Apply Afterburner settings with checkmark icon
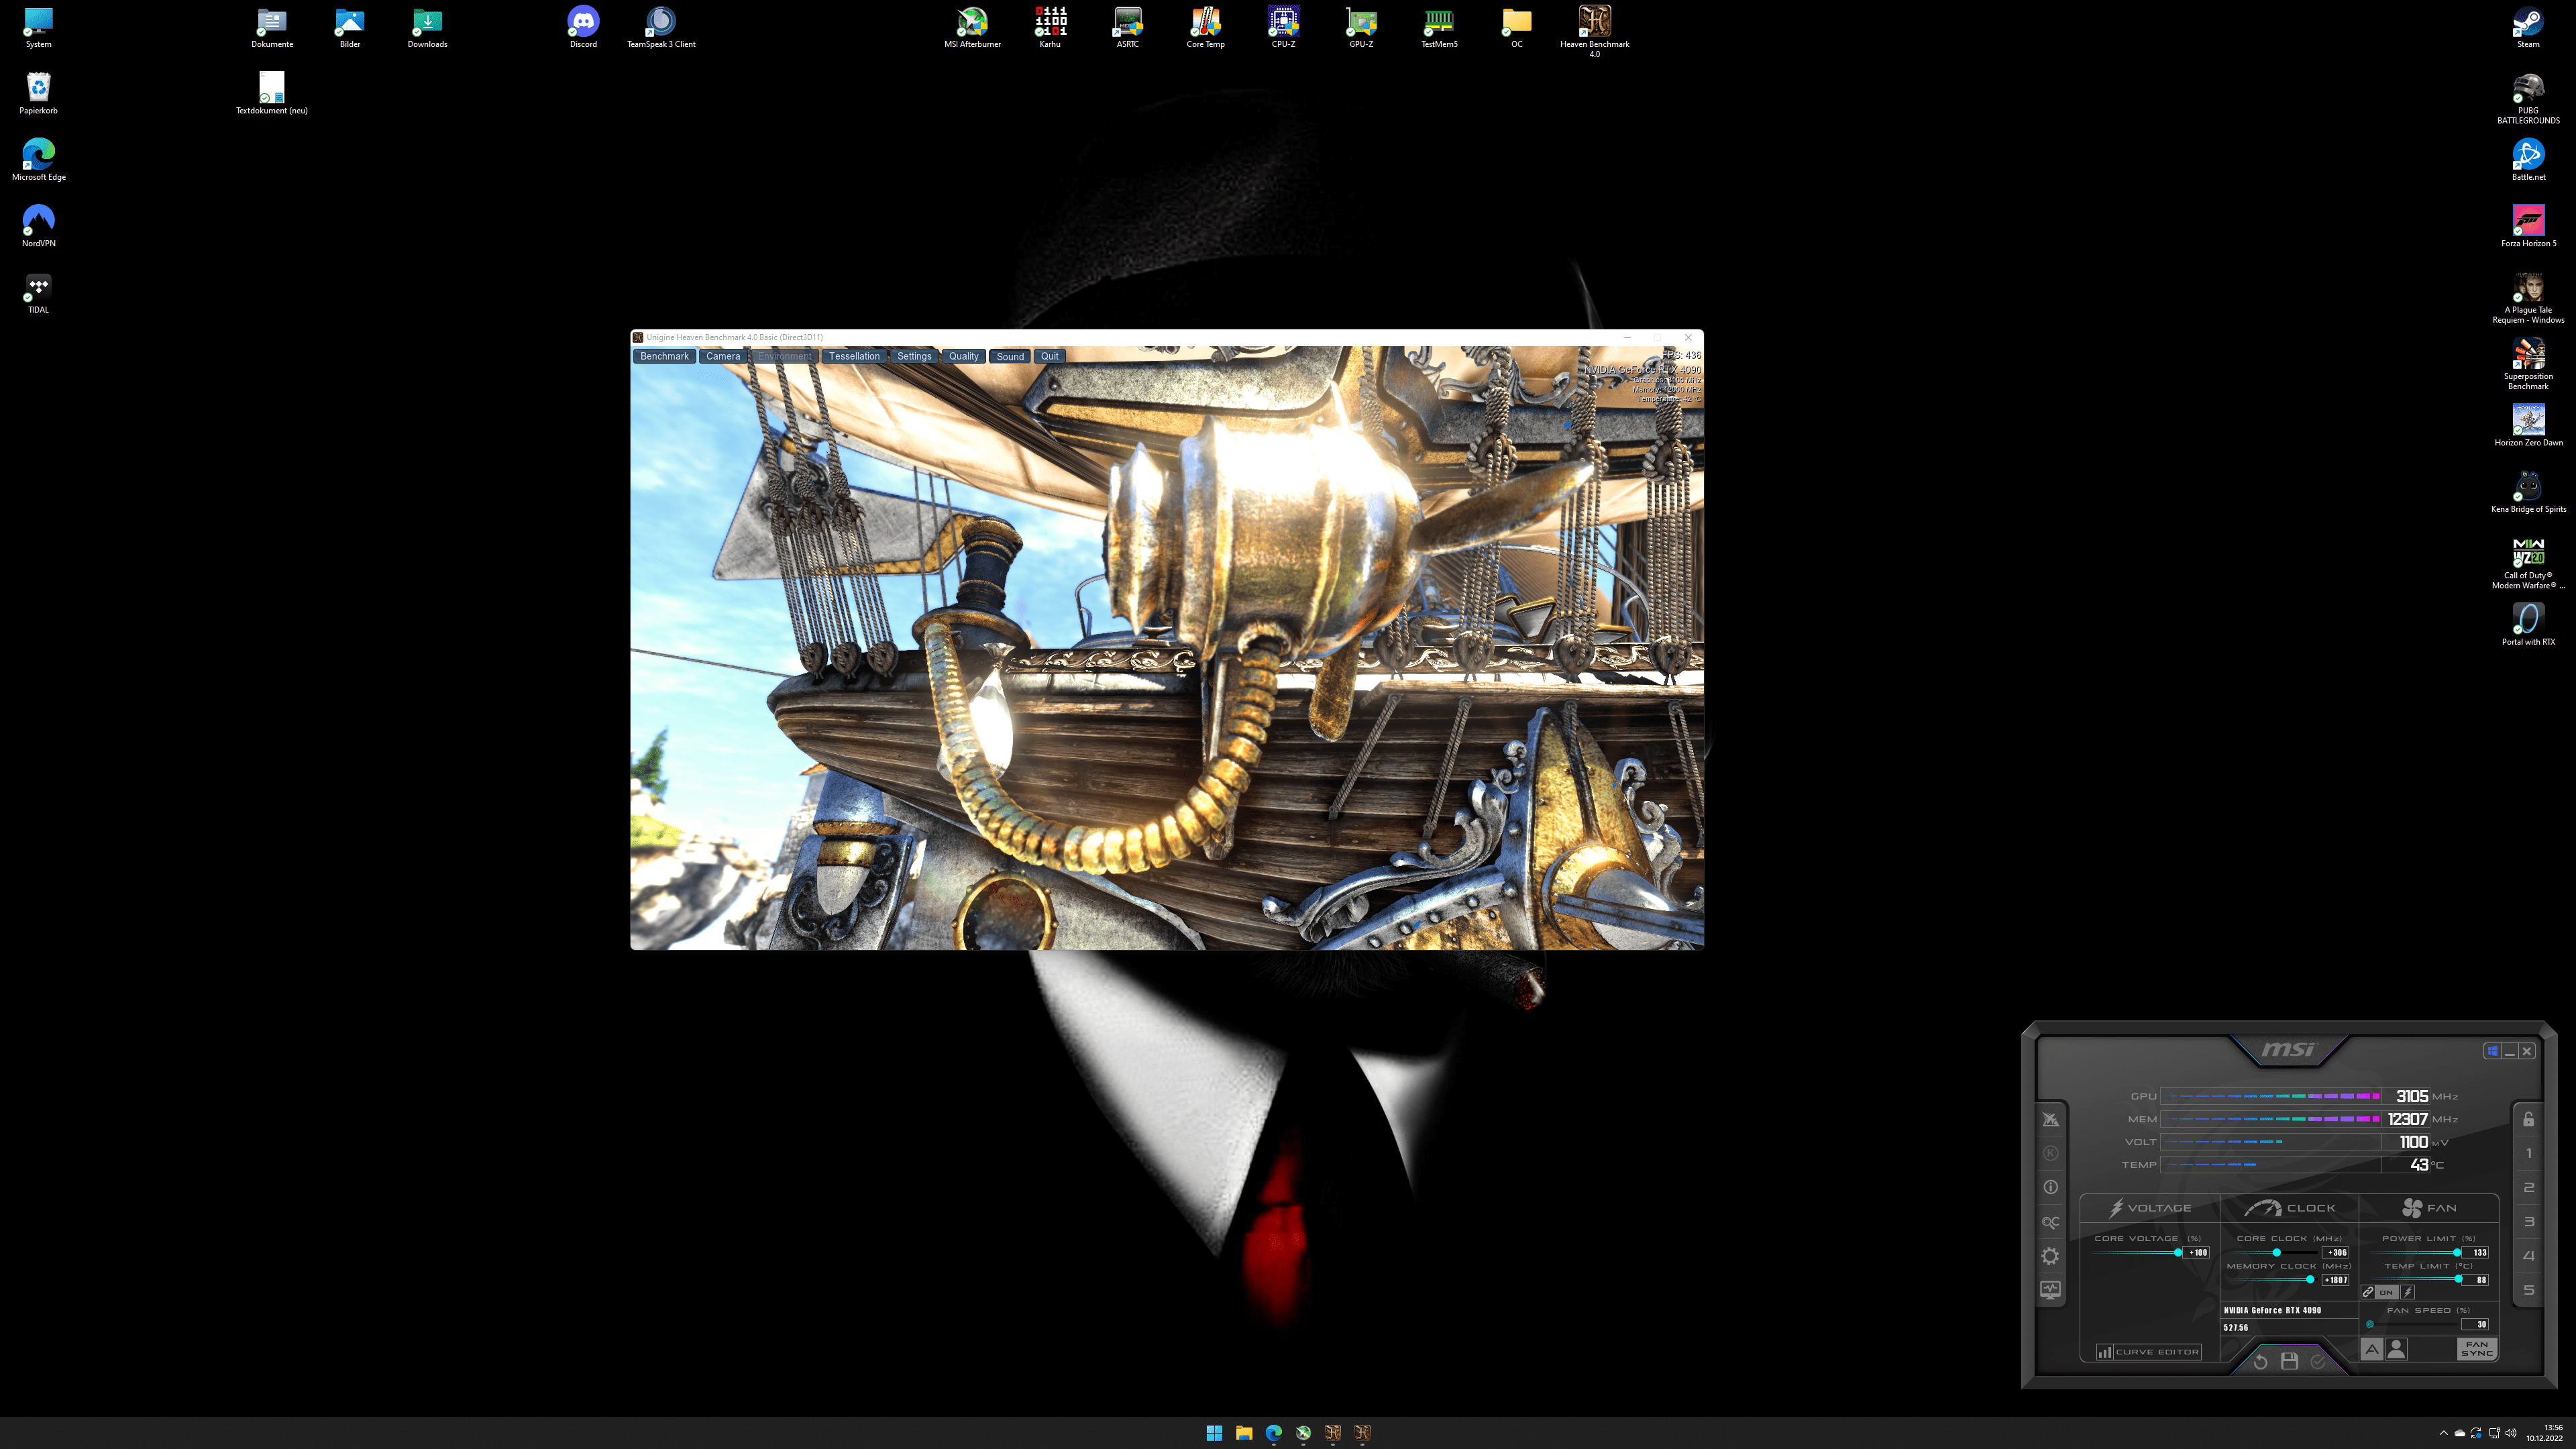2576x1449 pixels. (2318, 1361)
